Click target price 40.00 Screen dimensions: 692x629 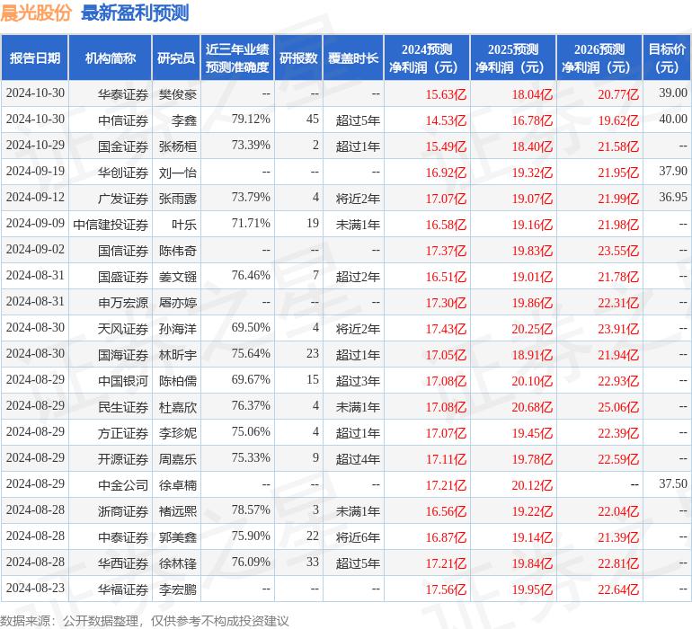coord(673,119)
